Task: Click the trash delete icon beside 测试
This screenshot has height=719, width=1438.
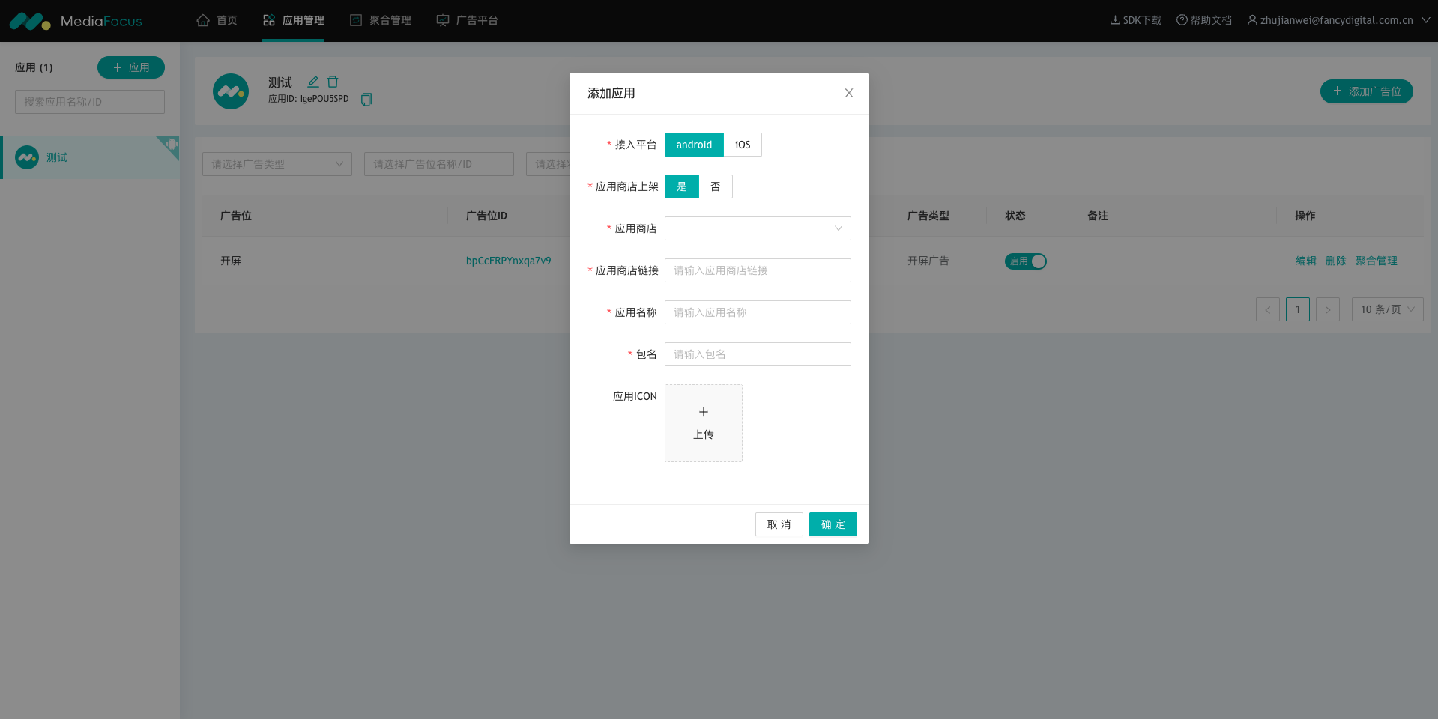Action: 333,82
